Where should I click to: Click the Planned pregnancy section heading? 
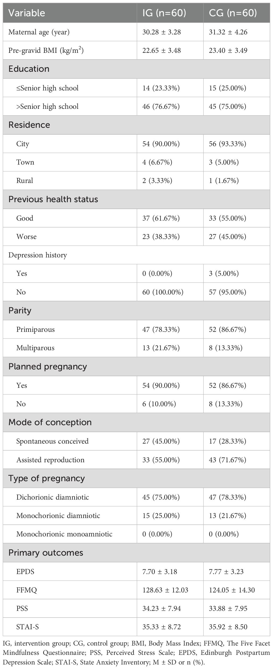48,367
